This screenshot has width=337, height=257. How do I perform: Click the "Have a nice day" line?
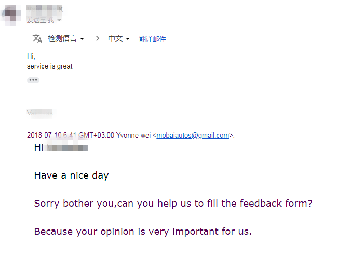[x=71, y=175]
